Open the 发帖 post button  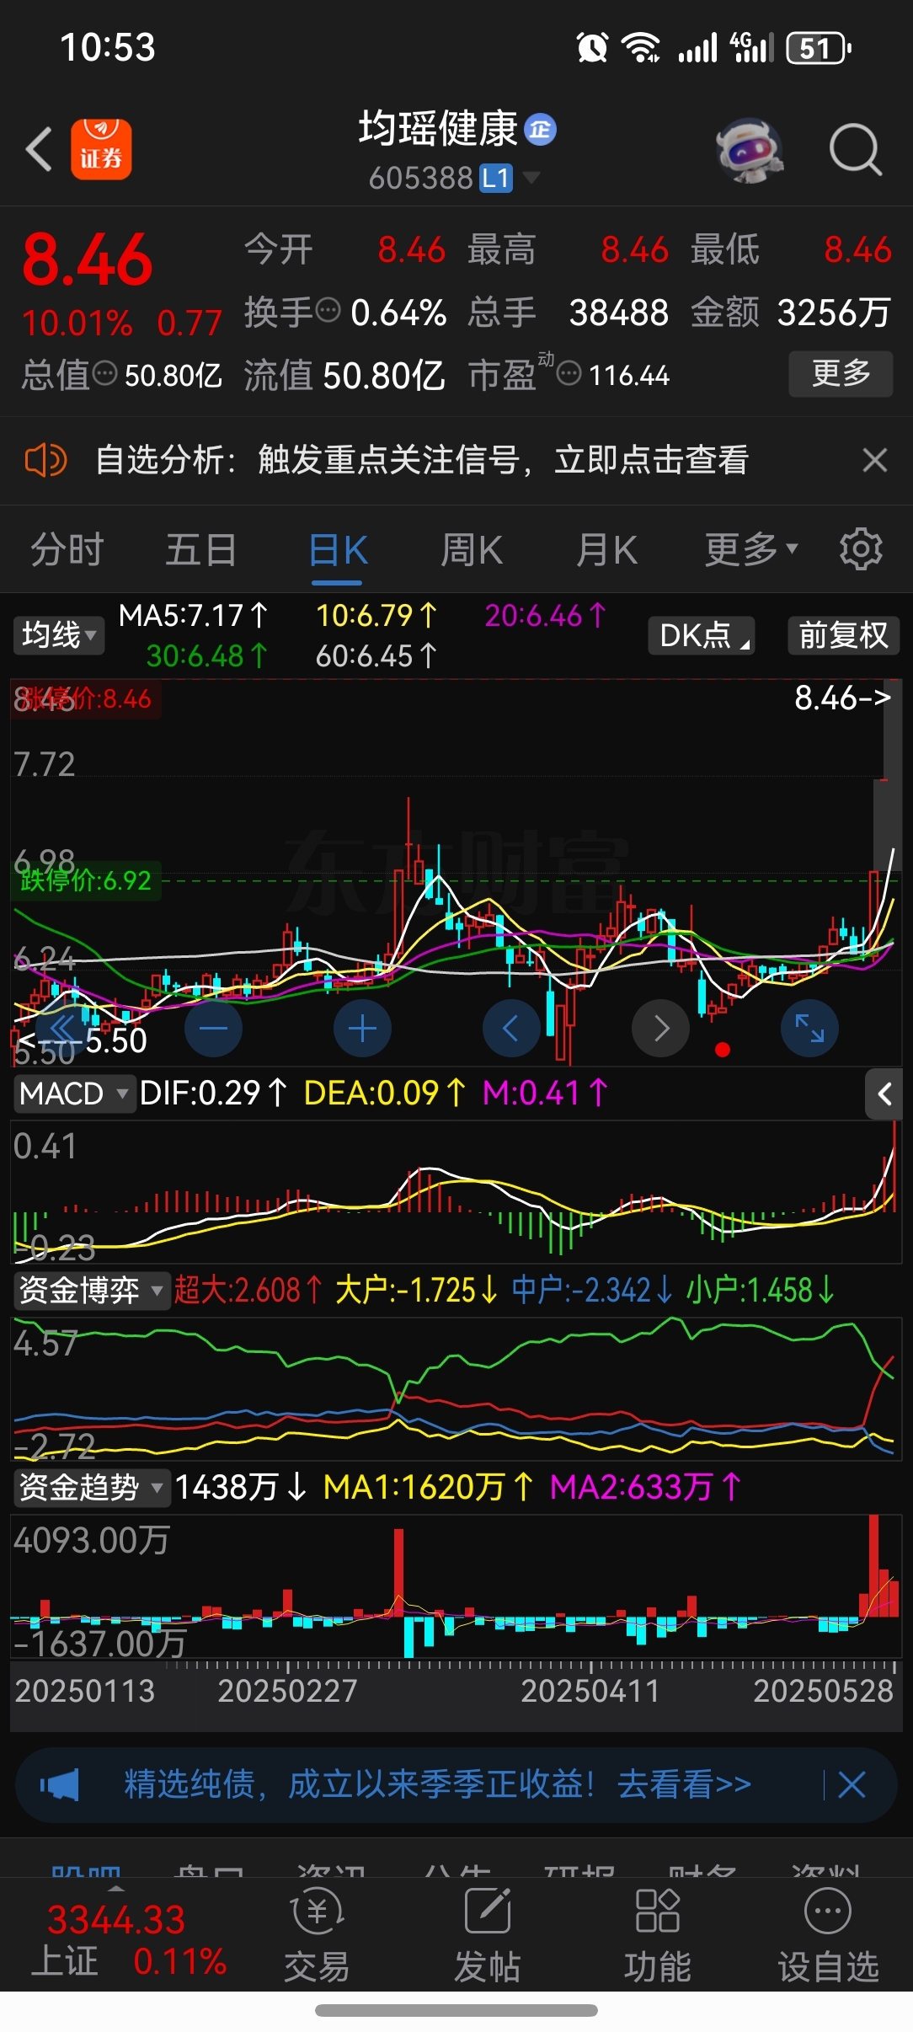[487, 1936]
